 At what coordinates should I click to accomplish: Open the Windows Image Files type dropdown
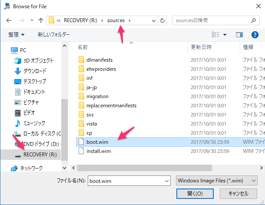(216, 181)
